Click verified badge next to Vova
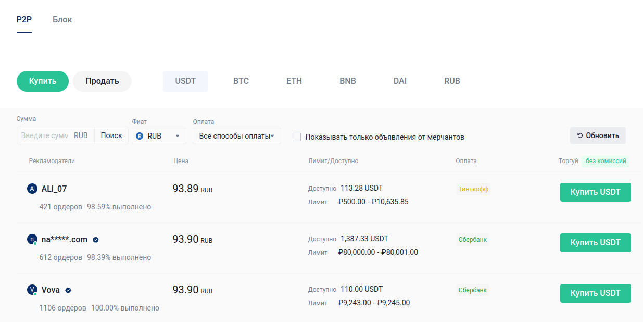The width and height of the screenshot is (643, 322). (68, 290)
